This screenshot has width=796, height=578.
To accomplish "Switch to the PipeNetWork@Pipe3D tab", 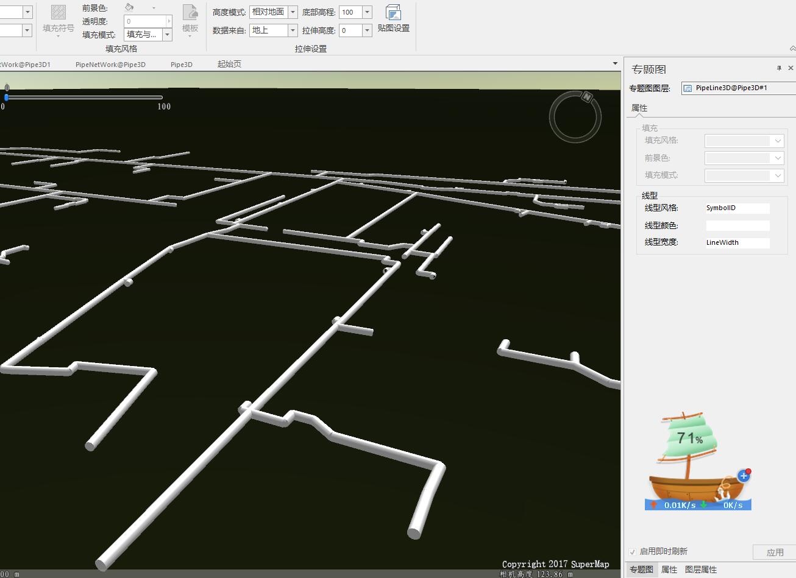I will click(x=110, y=64).
